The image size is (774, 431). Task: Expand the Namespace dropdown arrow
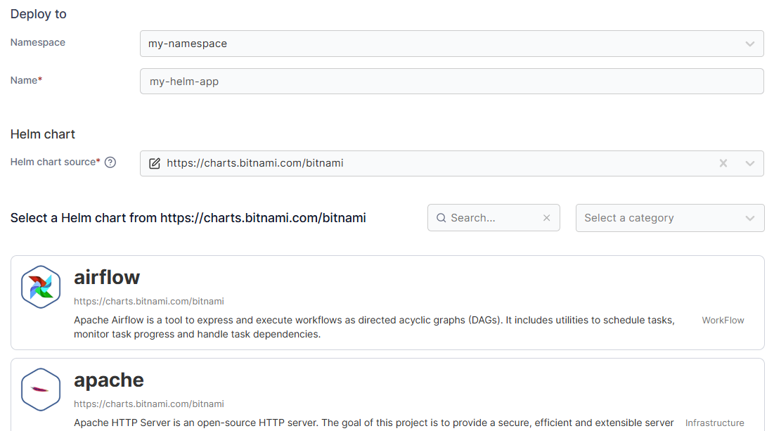(x=749, y=44)
